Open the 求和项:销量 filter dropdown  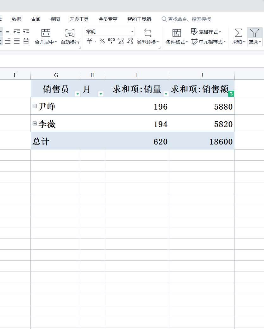point(166,94)
